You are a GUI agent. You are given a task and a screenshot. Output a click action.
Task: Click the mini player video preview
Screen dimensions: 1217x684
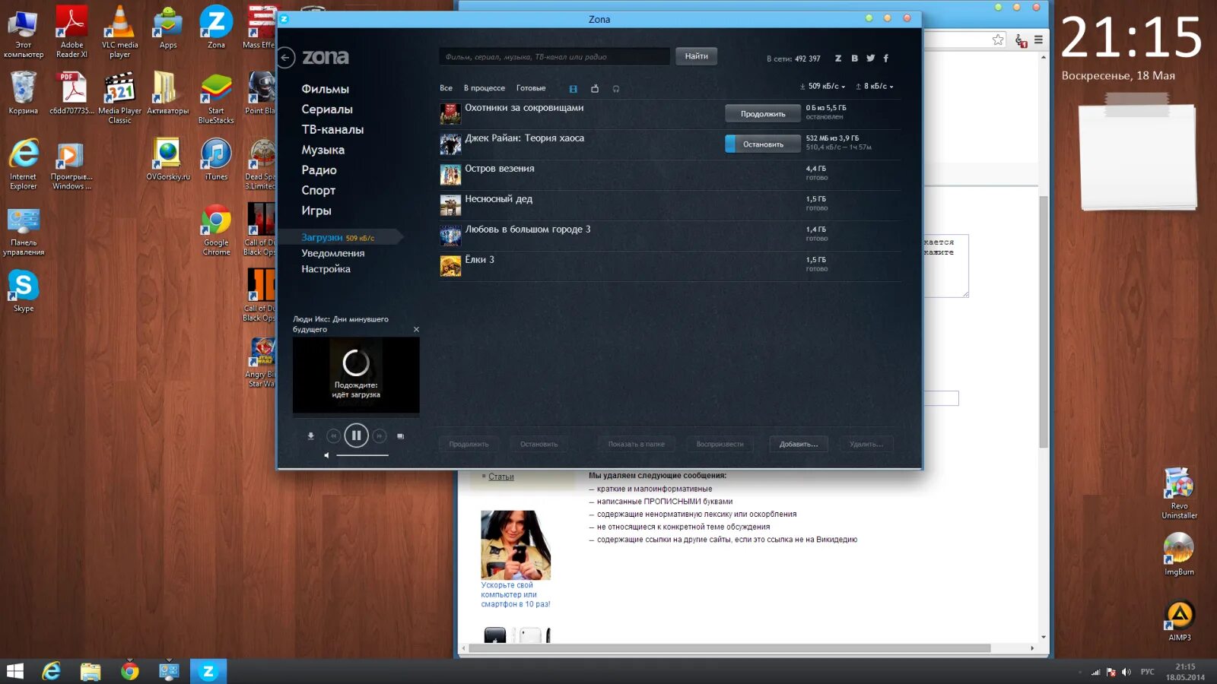[356, 375]
